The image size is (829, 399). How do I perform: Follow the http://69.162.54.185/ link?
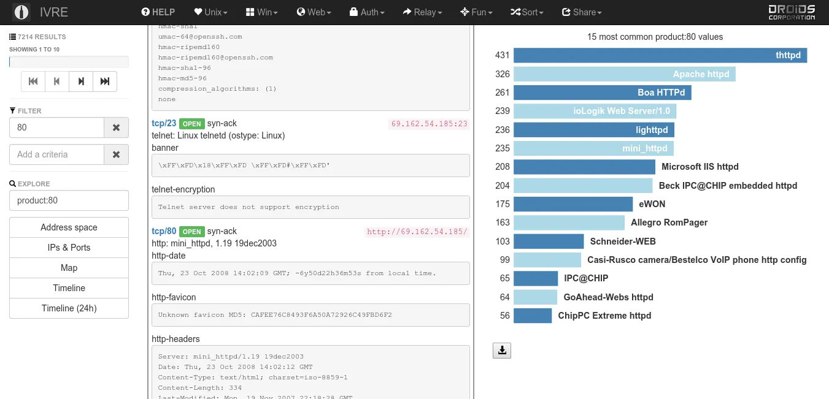(417, 232)
